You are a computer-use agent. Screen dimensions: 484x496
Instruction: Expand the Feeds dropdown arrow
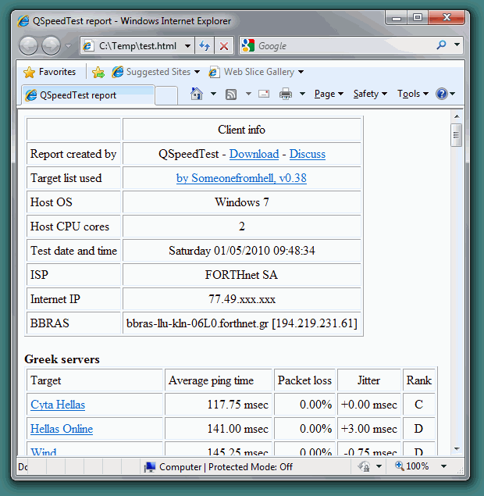(248, 94)
